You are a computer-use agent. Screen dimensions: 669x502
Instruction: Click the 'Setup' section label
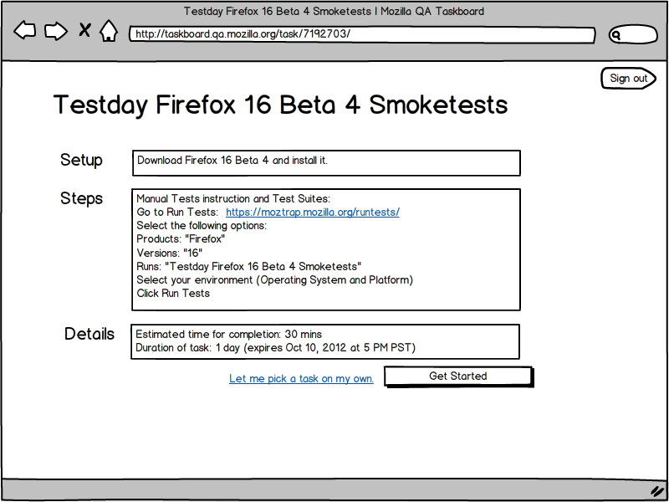pyautogui.click(x=81, y=160)
